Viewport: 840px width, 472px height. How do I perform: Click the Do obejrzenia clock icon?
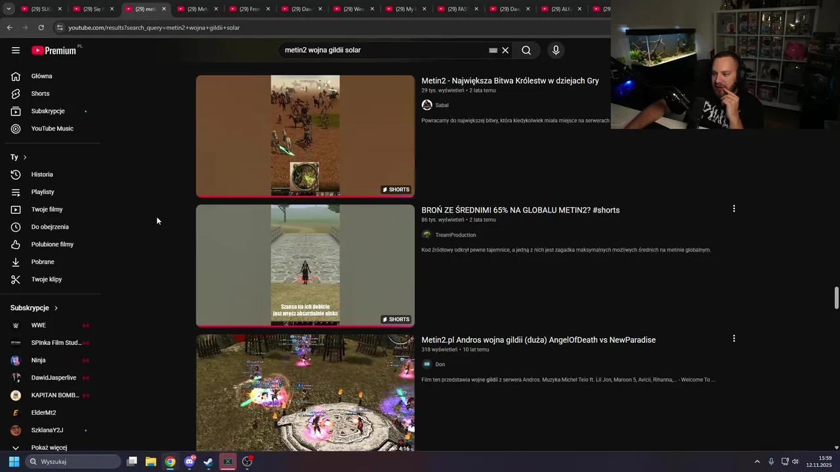tap(16, 227)
